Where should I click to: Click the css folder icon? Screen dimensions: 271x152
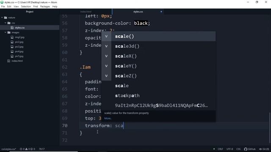(x=9, y=23)
